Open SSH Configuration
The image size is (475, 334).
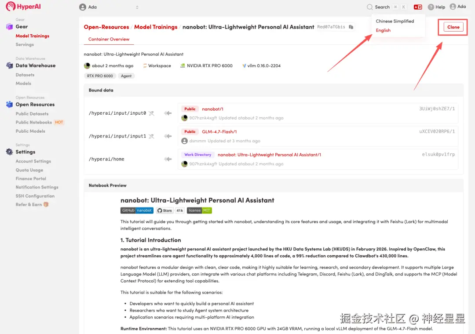click(35, 196)
